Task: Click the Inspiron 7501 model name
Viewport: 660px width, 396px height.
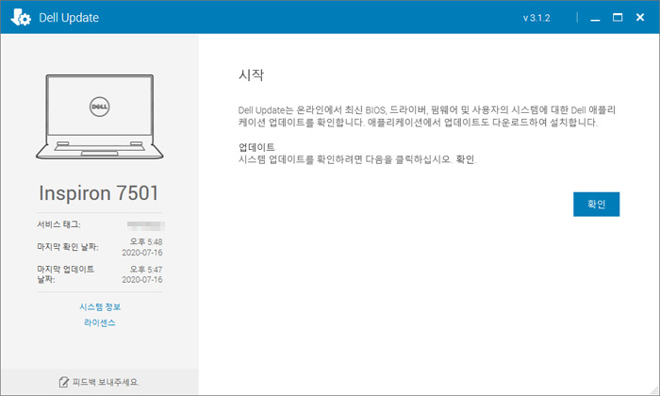Action: pos(99,193)
